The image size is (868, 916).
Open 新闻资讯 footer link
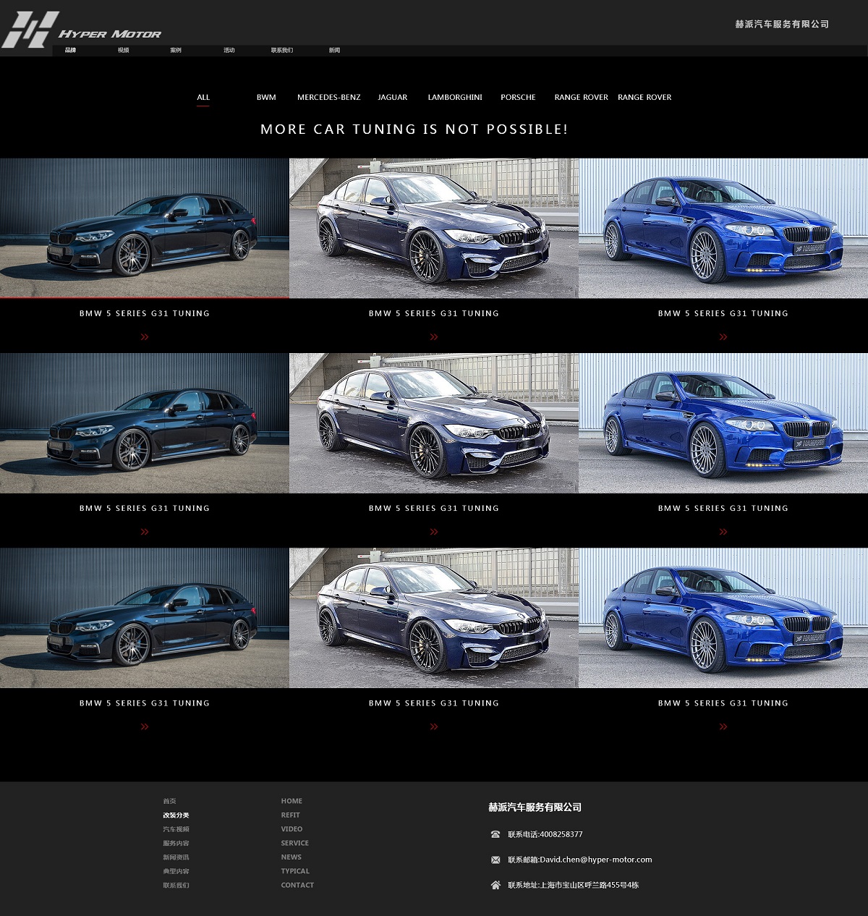coord(176,857)
